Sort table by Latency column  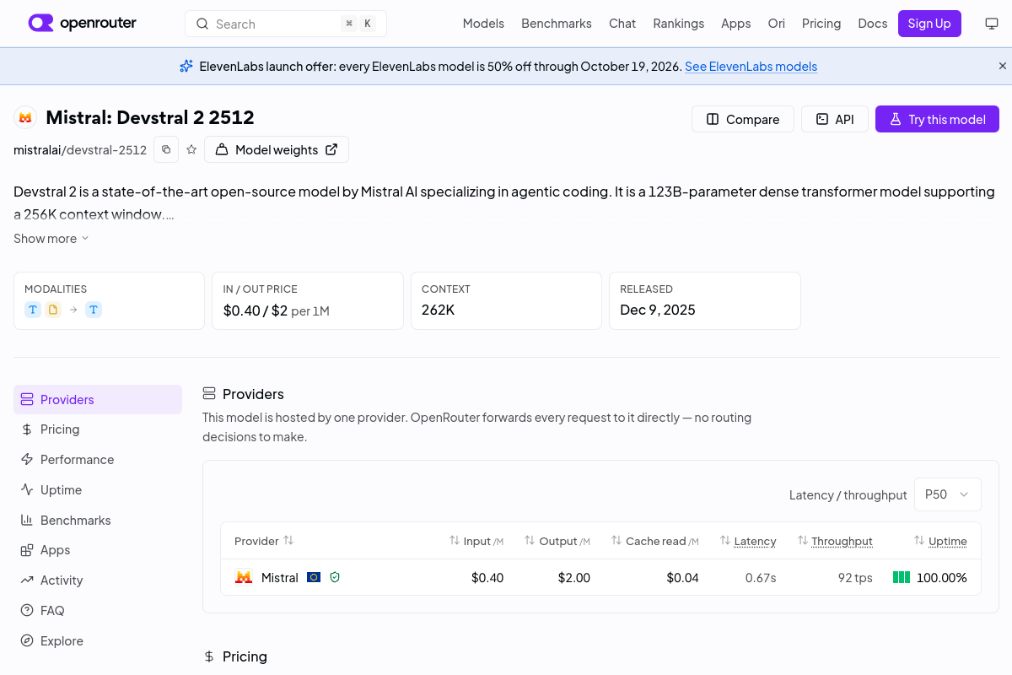tap(748, 541)
